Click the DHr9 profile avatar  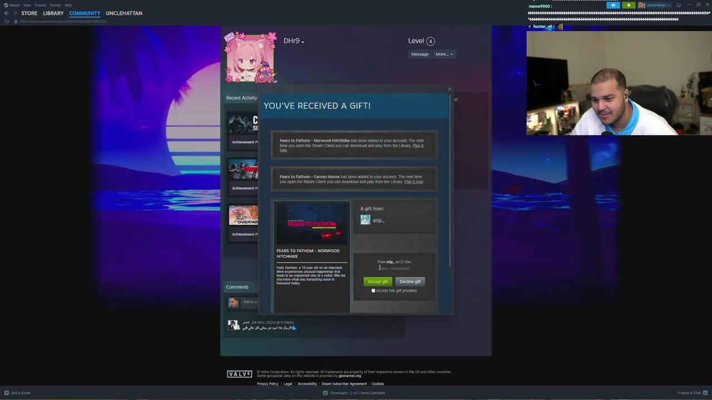(x=250, y=58)
